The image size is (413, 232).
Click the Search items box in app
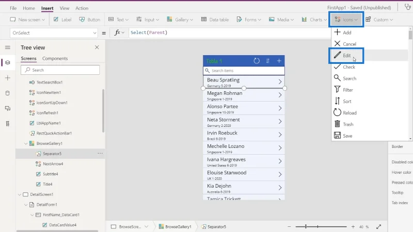(244, 71)
